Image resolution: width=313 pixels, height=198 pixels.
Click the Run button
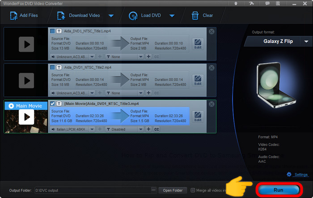pyautogui.click(x=279, y=190)
